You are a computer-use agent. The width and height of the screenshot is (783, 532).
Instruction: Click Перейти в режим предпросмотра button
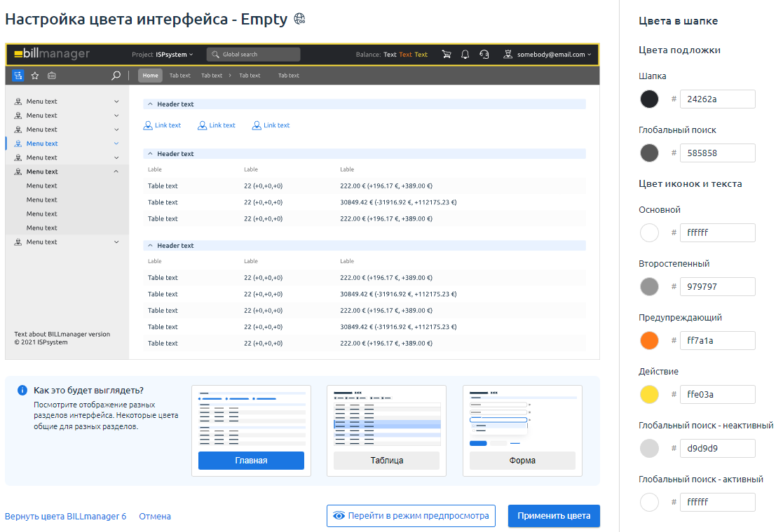[411, 516]
